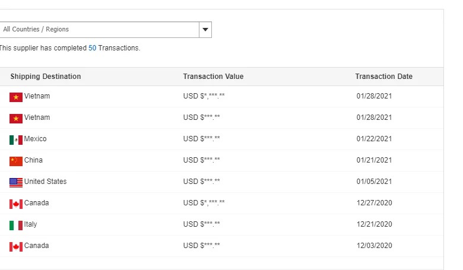Viewport: 463px width, 270px height.
Task: Select the Mexico destination text
Action: [x=35, y=139]
